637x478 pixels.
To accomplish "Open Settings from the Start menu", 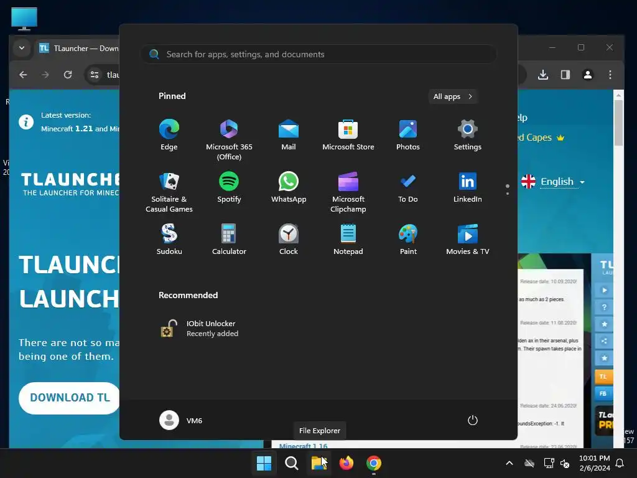I will (468, 136).
